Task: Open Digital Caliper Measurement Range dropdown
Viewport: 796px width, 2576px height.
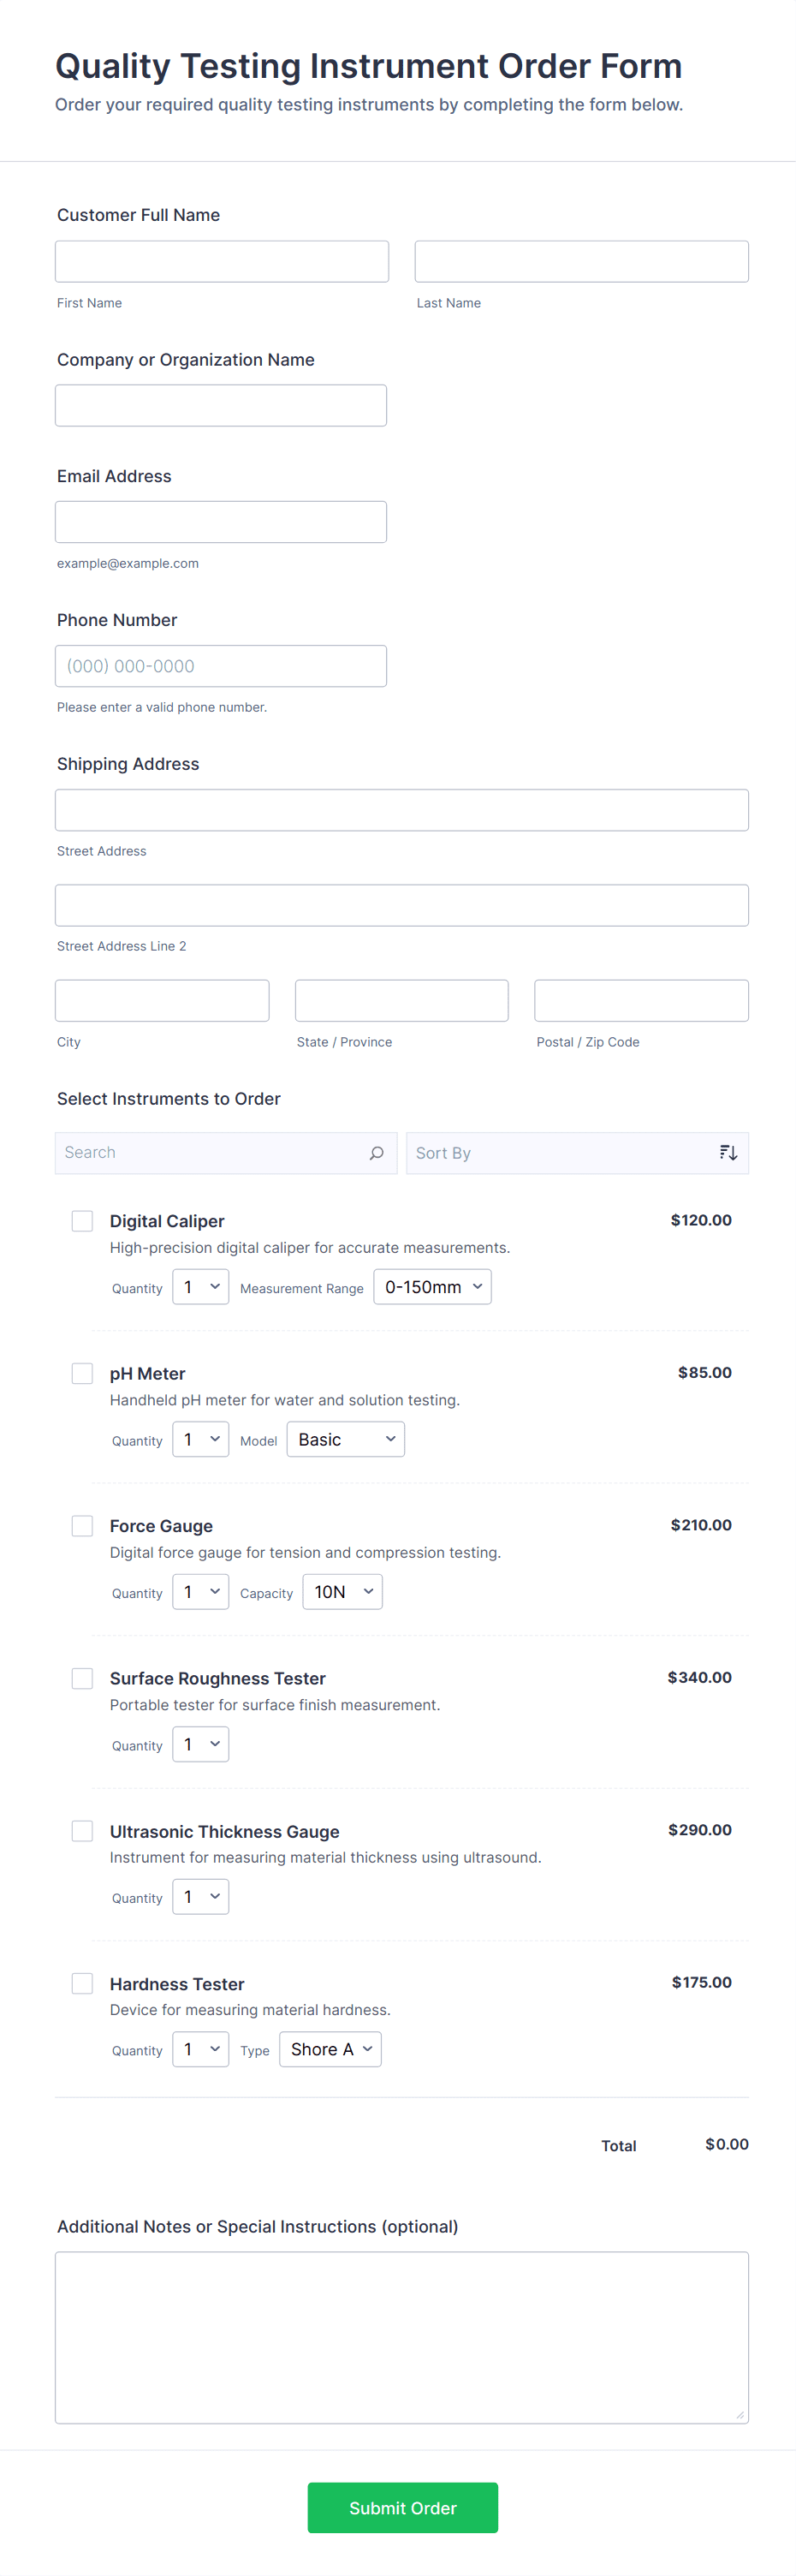Action: 432,1287
